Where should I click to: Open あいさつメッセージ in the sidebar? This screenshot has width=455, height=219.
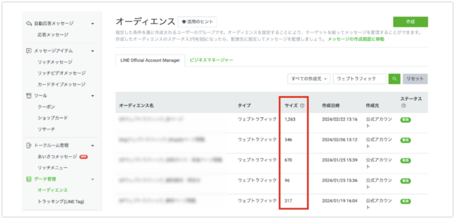pyautogui.click(x=57, y=156)
